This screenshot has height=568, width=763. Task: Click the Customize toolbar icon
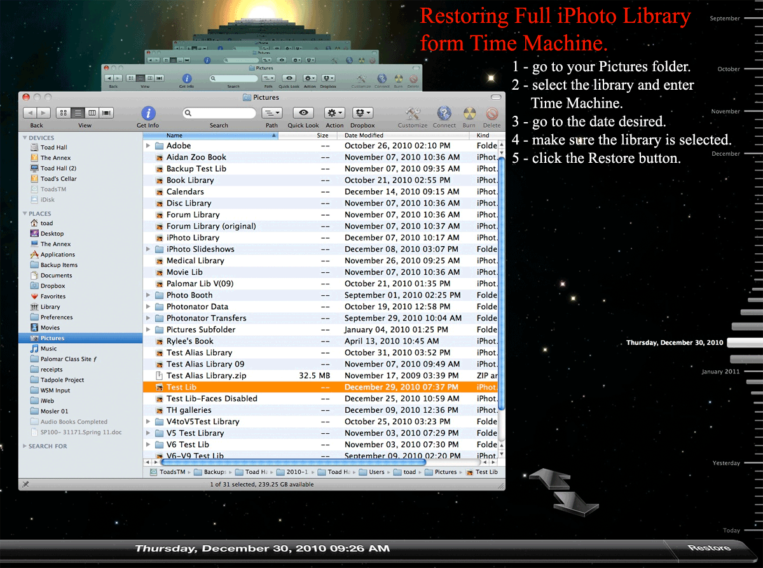[413, 113]
